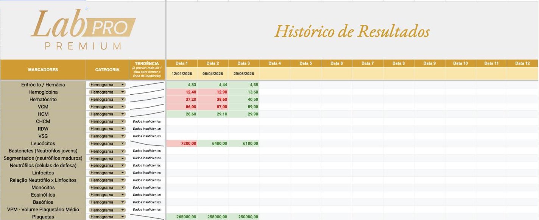Click Dados insuficientes in CHCM row
This screenshot has height=220, width=539.
147,122
